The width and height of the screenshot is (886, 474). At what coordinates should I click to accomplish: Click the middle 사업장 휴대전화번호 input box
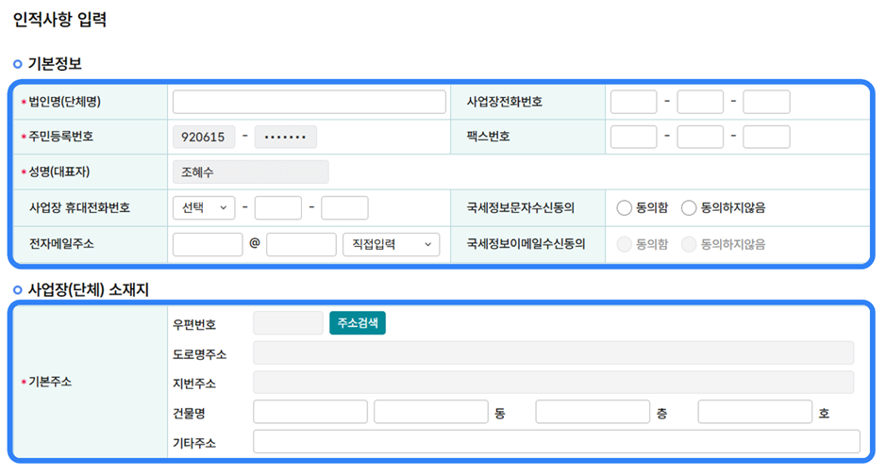[278, 207]
